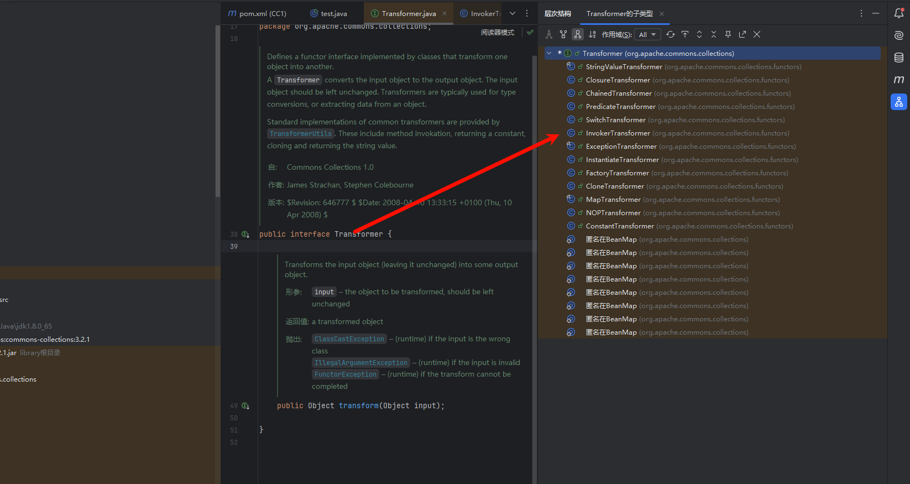This screenshot has height=484, width=910.
Task: Show hidden editor tabs dropdown chevron
Action: coord(512,13)
